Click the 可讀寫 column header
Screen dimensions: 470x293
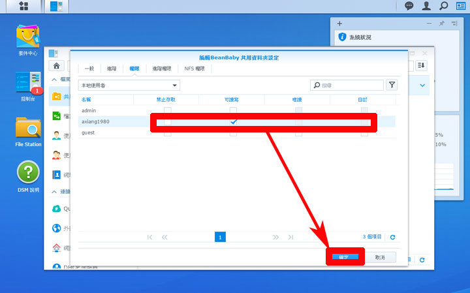pyautogui.click(x=231, y=99)
